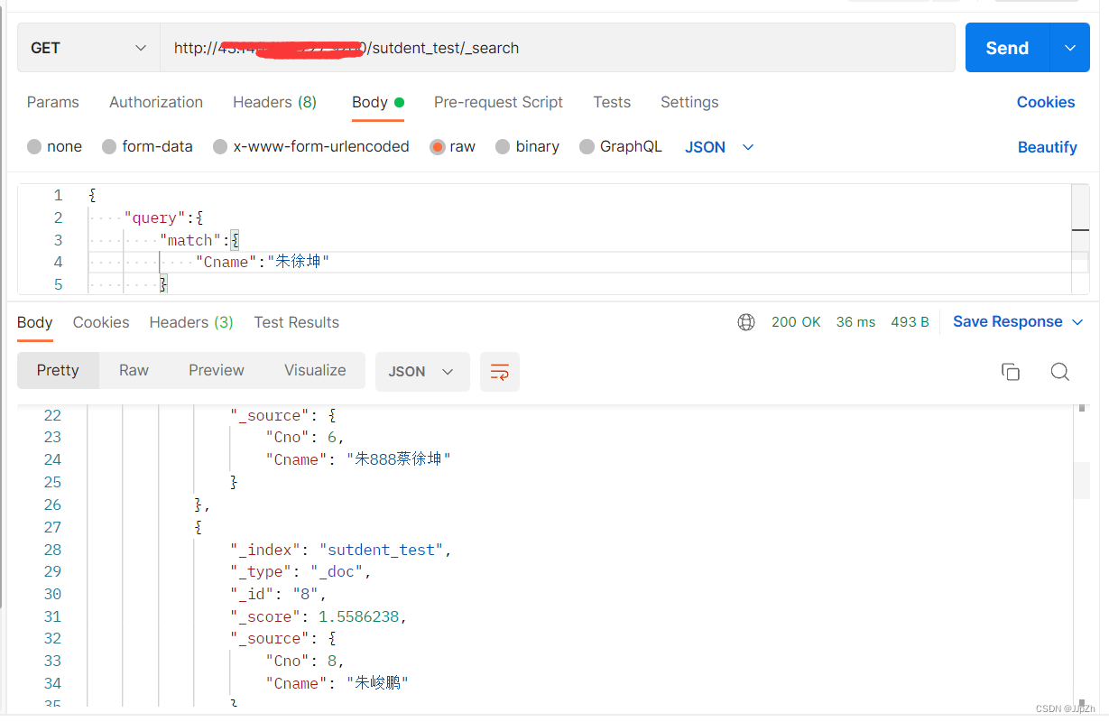Image resolution: width=1109 pixels, height=722 pixels.
Task: Click the response body vertical scrollbar
Action: pyautogui.click(x=1082, y=554)
